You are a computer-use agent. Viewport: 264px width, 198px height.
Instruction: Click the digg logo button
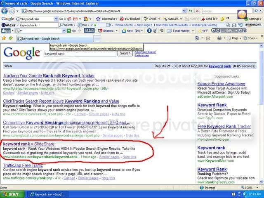6,31
